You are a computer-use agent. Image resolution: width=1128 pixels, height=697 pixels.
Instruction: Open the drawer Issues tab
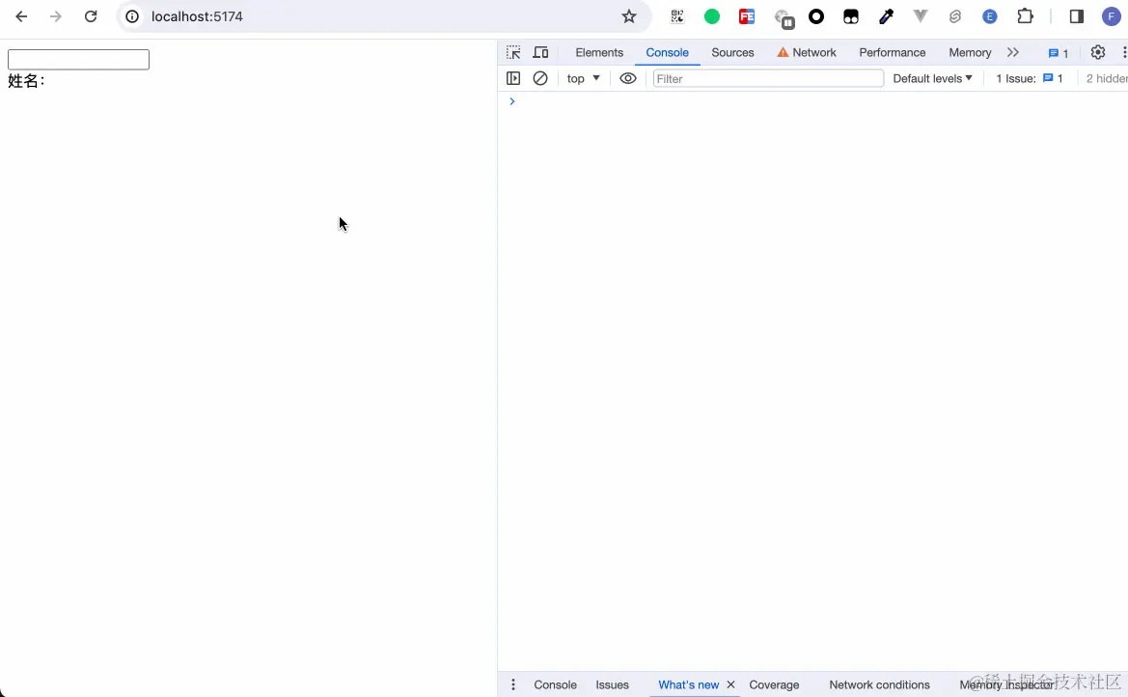tap(612, 684)
